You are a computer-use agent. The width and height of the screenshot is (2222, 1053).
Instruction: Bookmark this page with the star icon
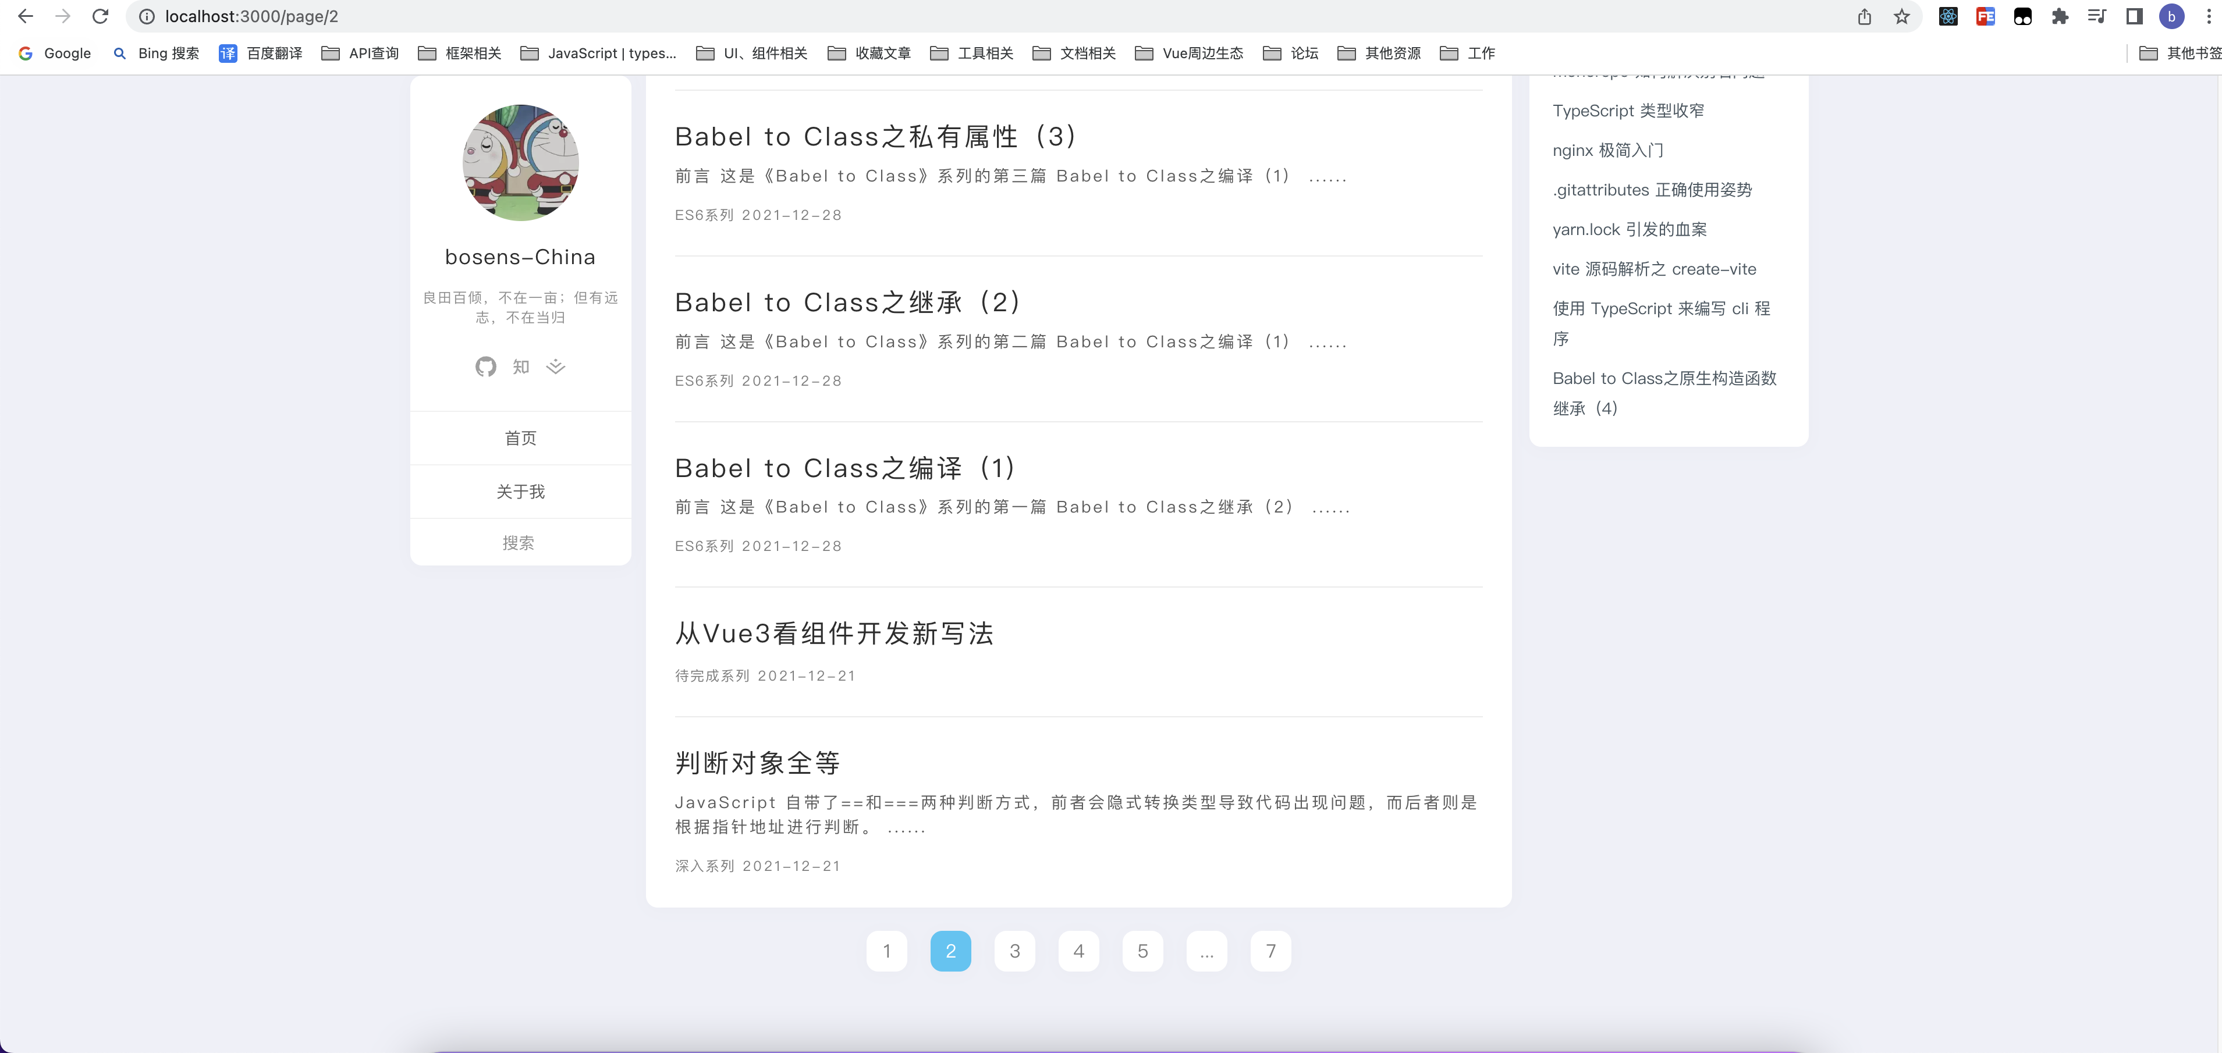click(x=1902, y=16)
